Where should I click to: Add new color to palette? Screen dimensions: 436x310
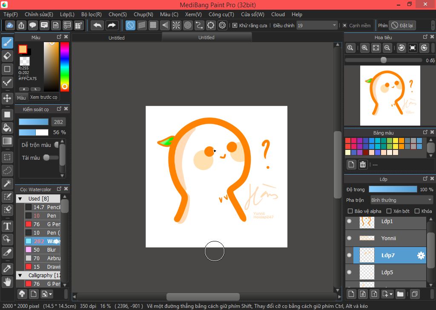click(x=351, y=165)
